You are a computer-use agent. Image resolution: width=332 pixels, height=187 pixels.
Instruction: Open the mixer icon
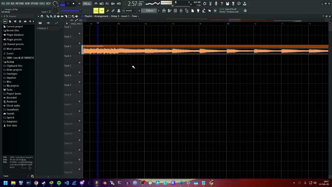181,11
